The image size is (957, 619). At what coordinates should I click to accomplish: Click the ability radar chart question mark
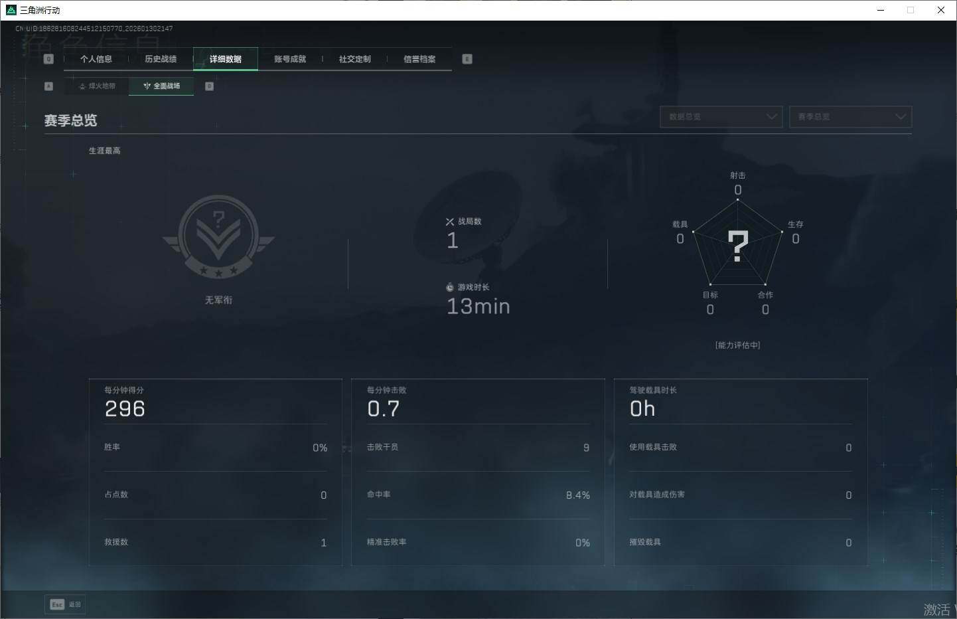pyautogui.click(x=737, y=246)
